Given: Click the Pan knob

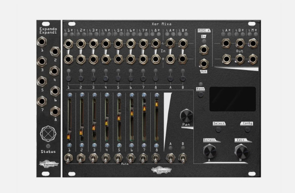Looking at the screenshot, I should [186, 115].
